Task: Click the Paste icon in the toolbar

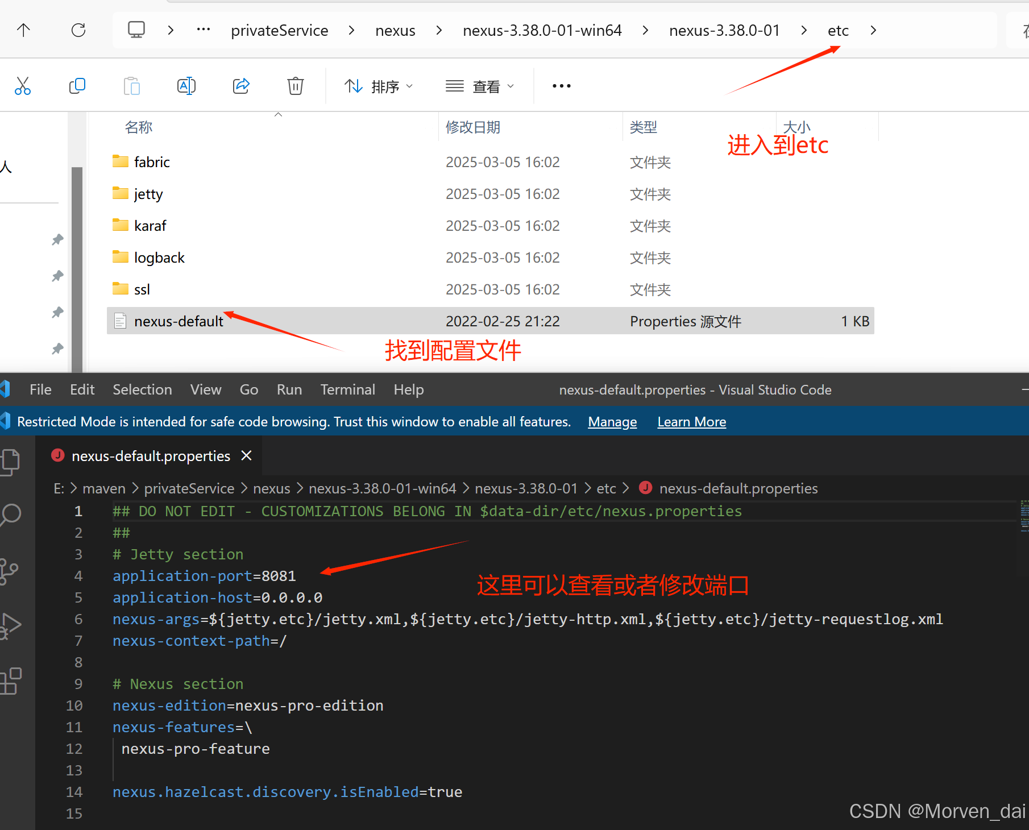Action: 132,85
